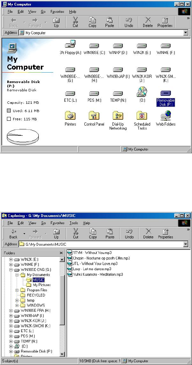Collapse the WIN98SE-ENG (G:) tree node
192x365 pixels.
tap(11, 270)
